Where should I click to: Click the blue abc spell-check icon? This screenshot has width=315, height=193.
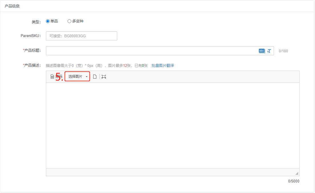[262, 51]
